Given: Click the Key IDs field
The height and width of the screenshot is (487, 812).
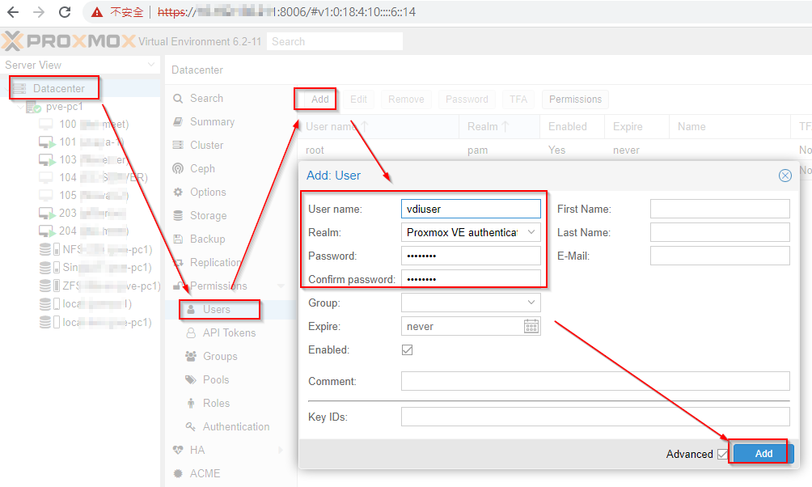Looking at the screenshot, I should tap(595, 417).
